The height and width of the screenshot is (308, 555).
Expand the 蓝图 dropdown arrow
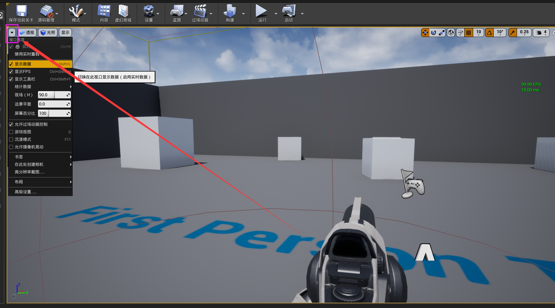pyautogui.click(x=186, y=14)
